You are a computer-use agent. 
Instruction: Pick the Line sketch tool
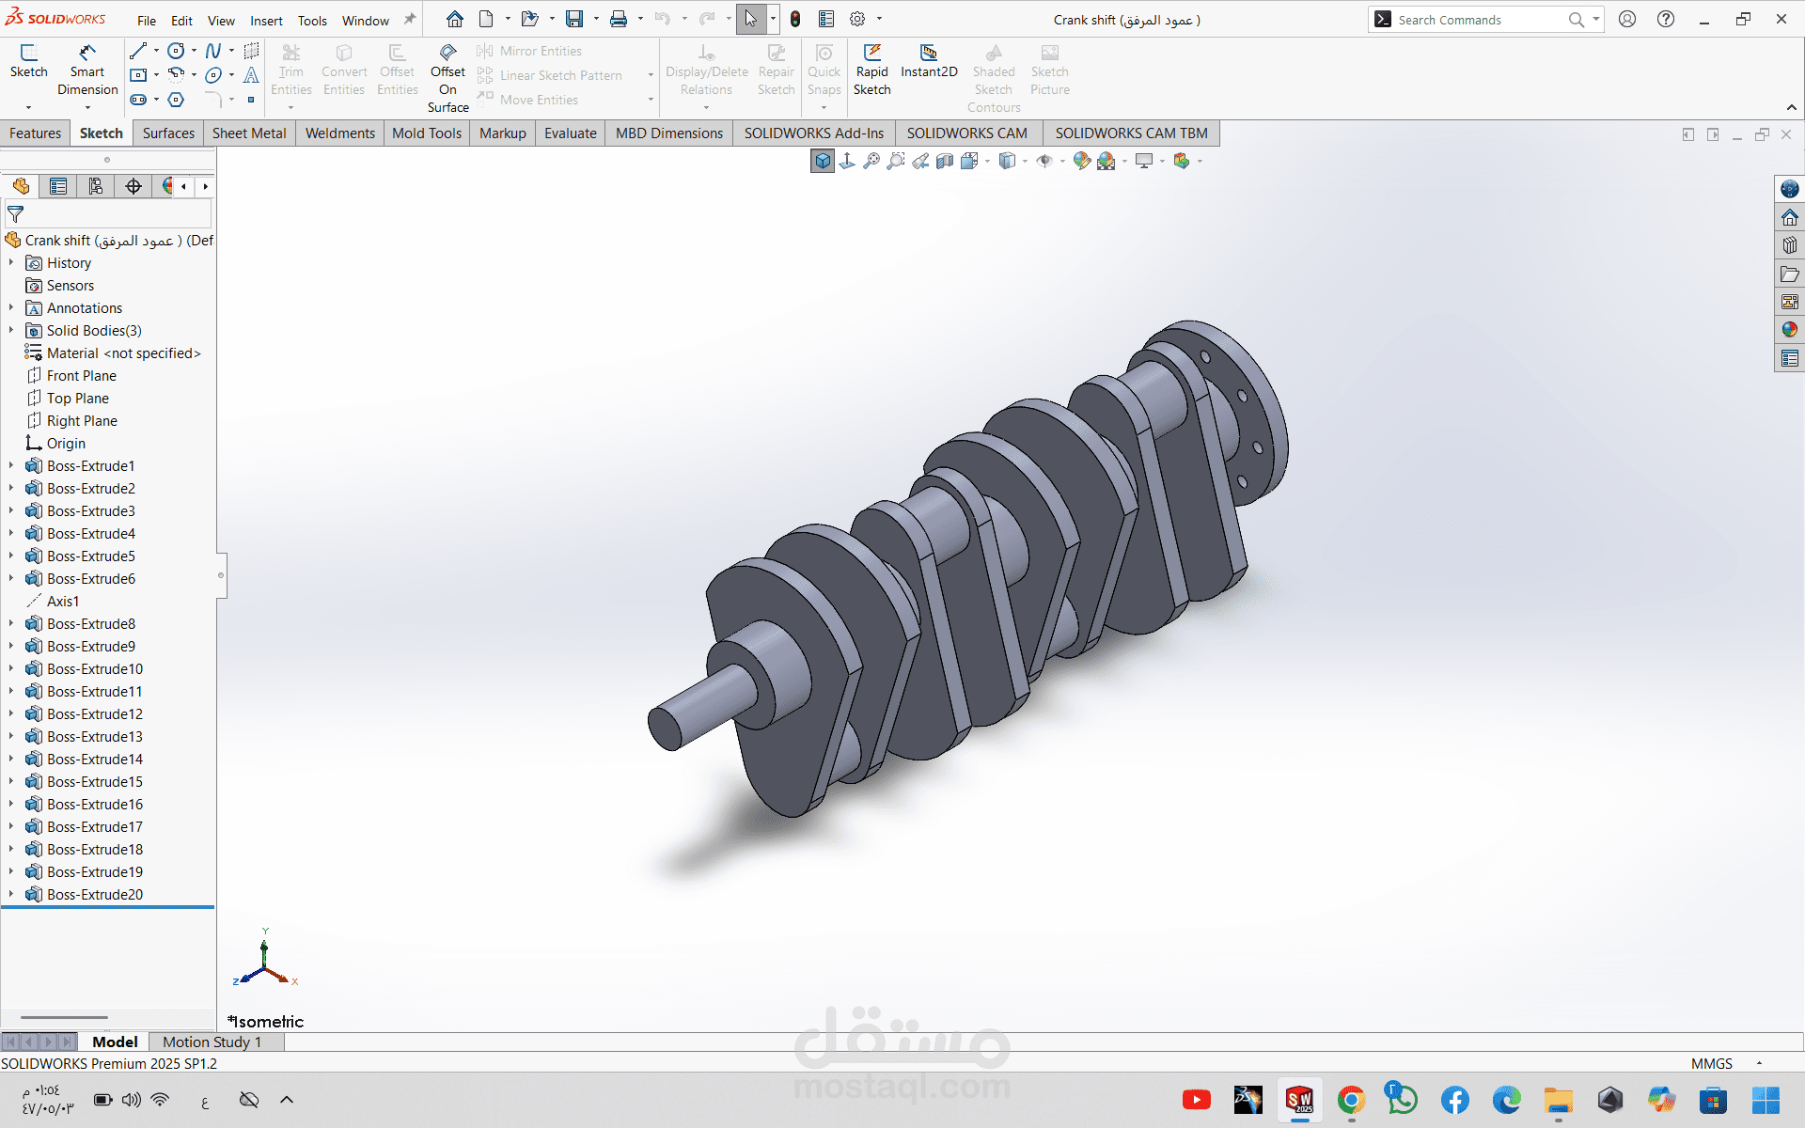click(138, 51)
